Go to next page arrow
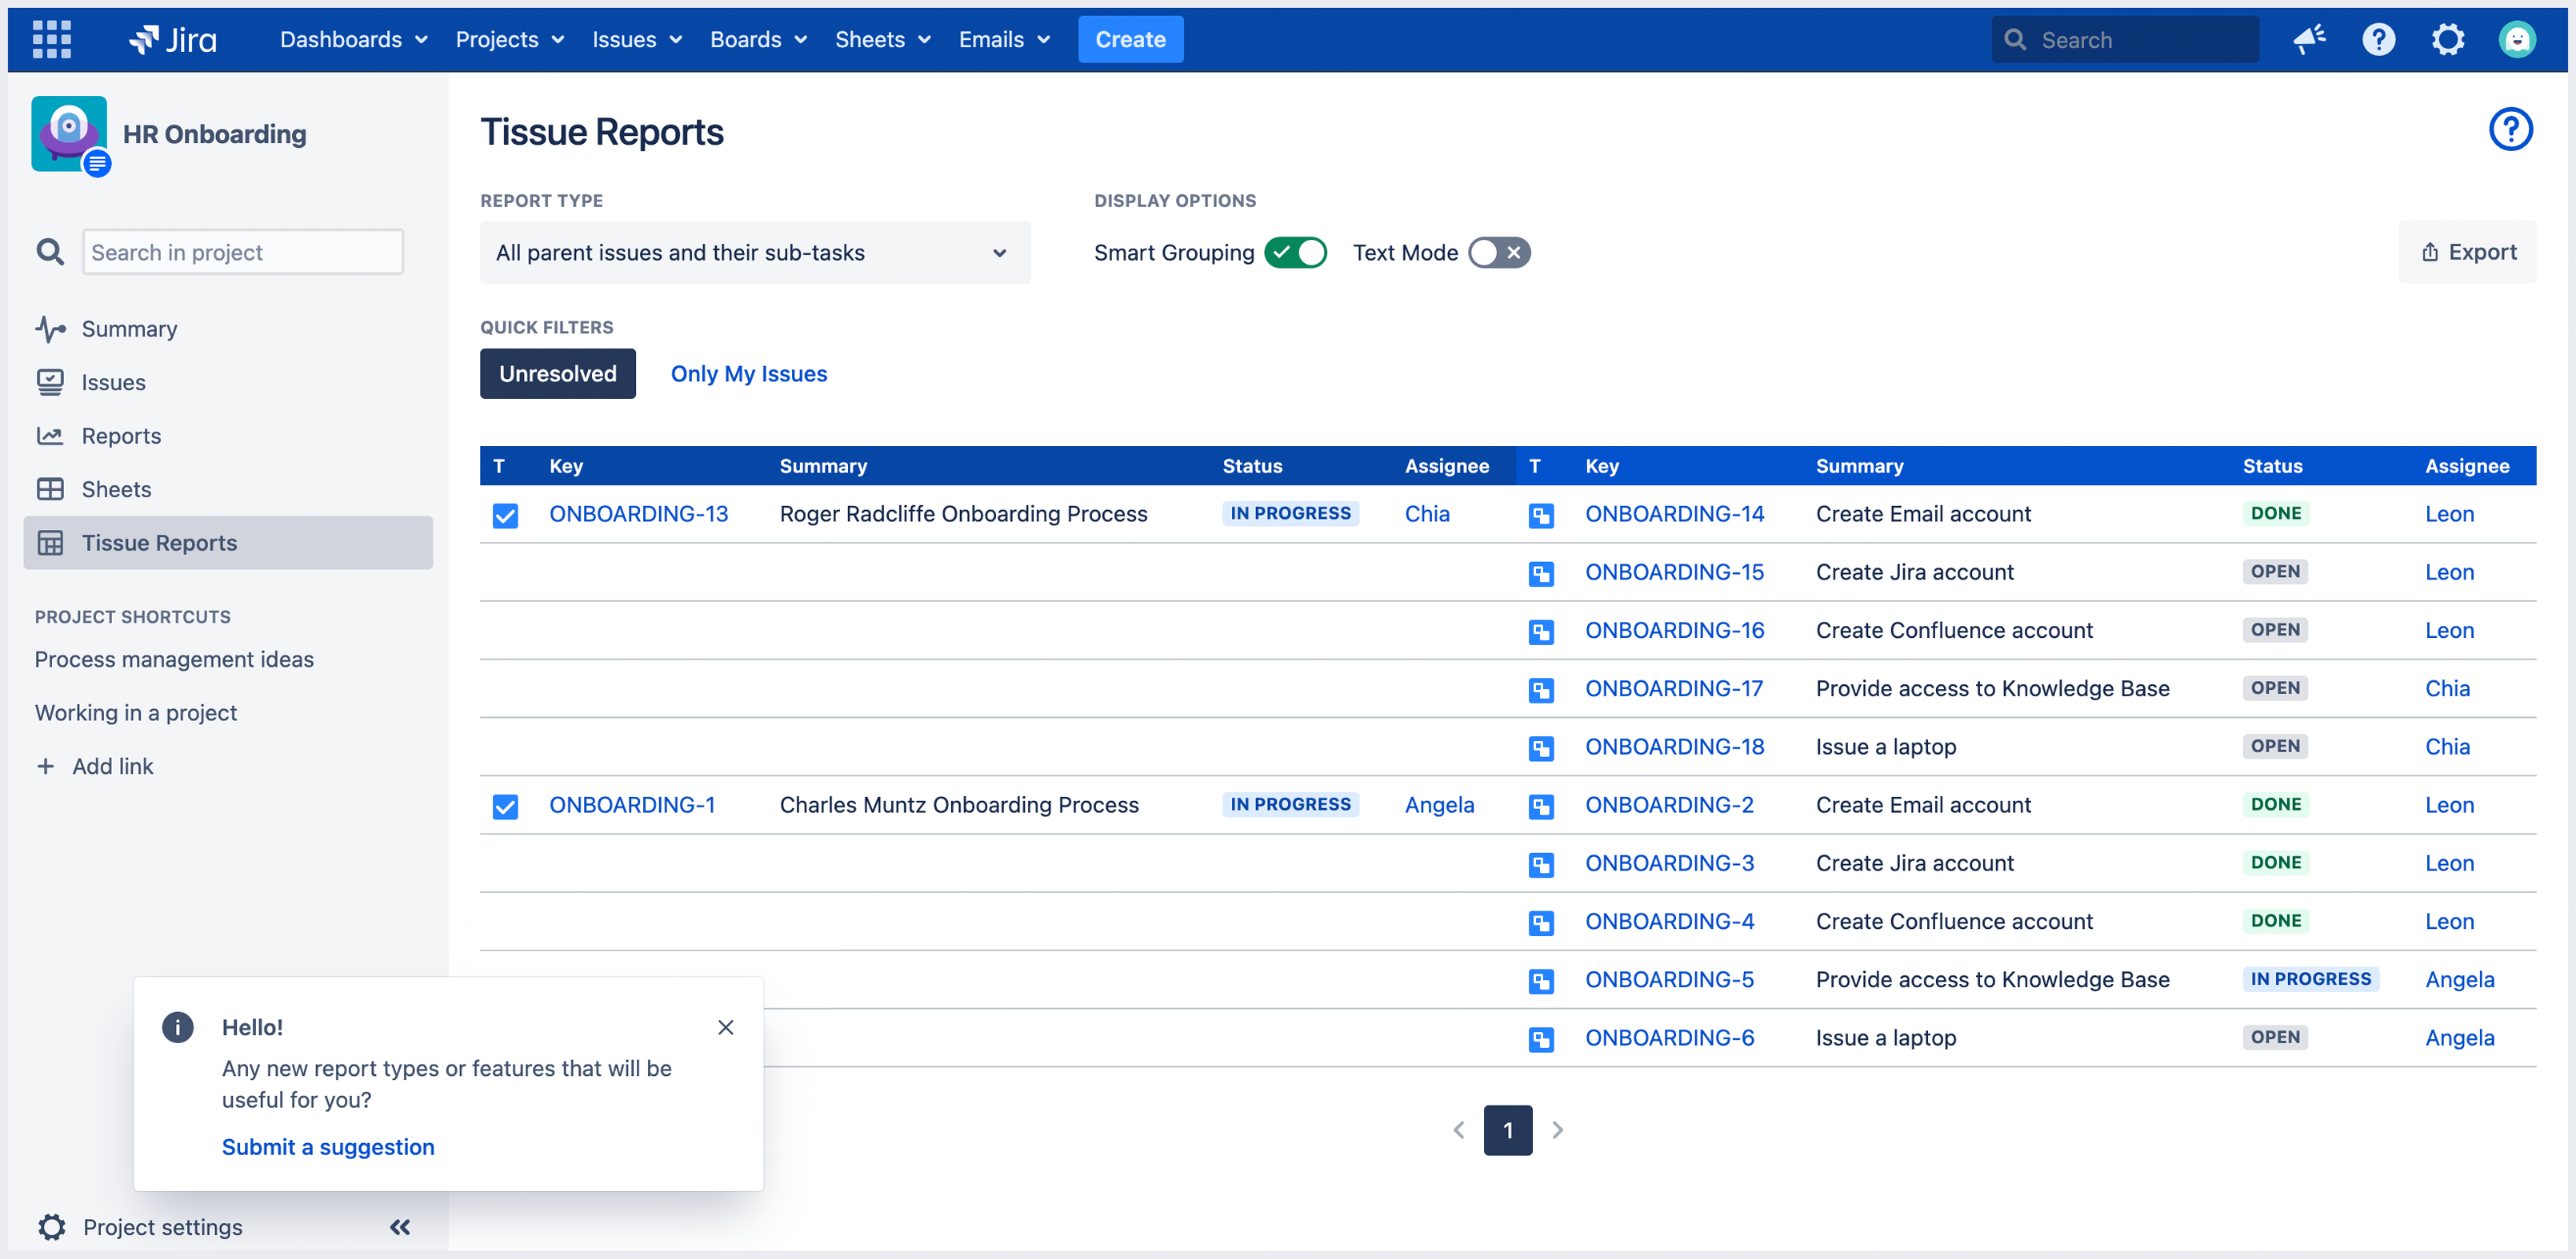This screenshot has width=2576, height=1259. [x=1557, y=1130]
